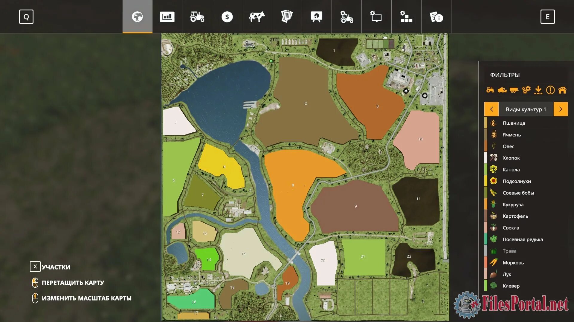Open the help info icon page
Image resolution: width=574 pixels, height=322 pixels.
436,17
